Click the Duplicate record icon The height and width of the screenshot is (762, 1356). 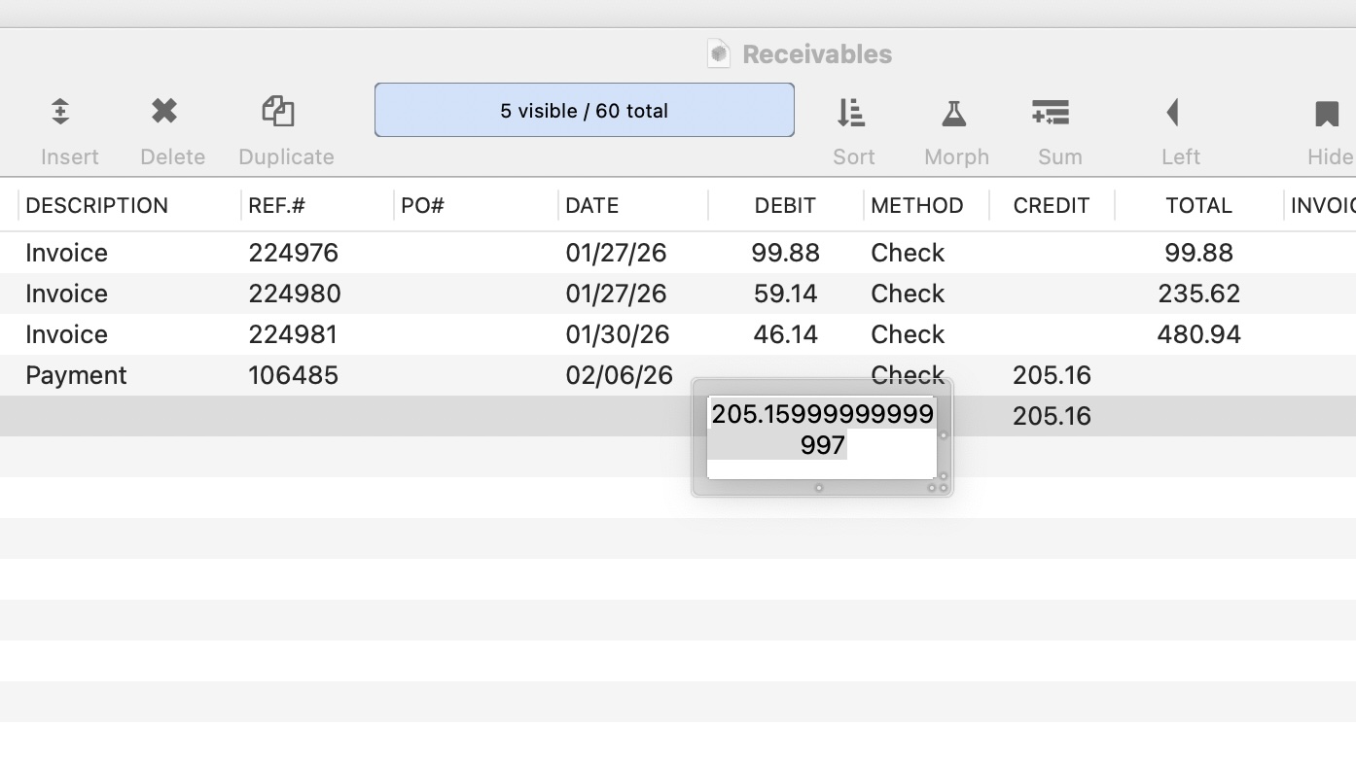pyautogui.click(x=278, y=113)
